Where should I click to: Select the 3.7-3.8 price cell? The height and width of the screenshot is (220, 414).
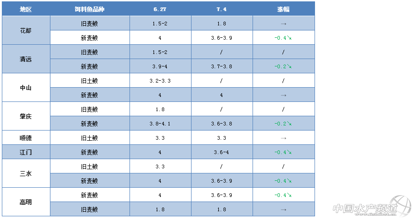tap(222, 66)
